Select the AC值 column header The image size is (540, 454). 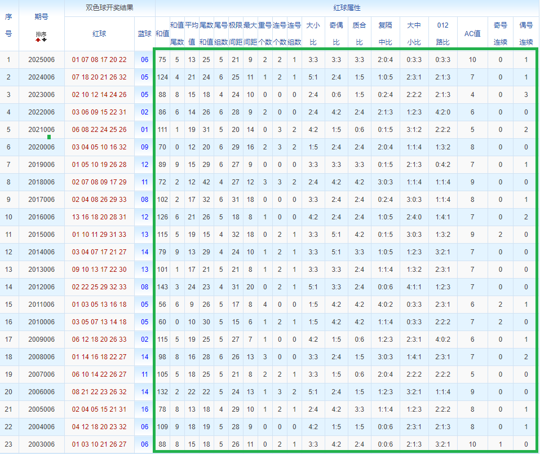tap(472, 34)
